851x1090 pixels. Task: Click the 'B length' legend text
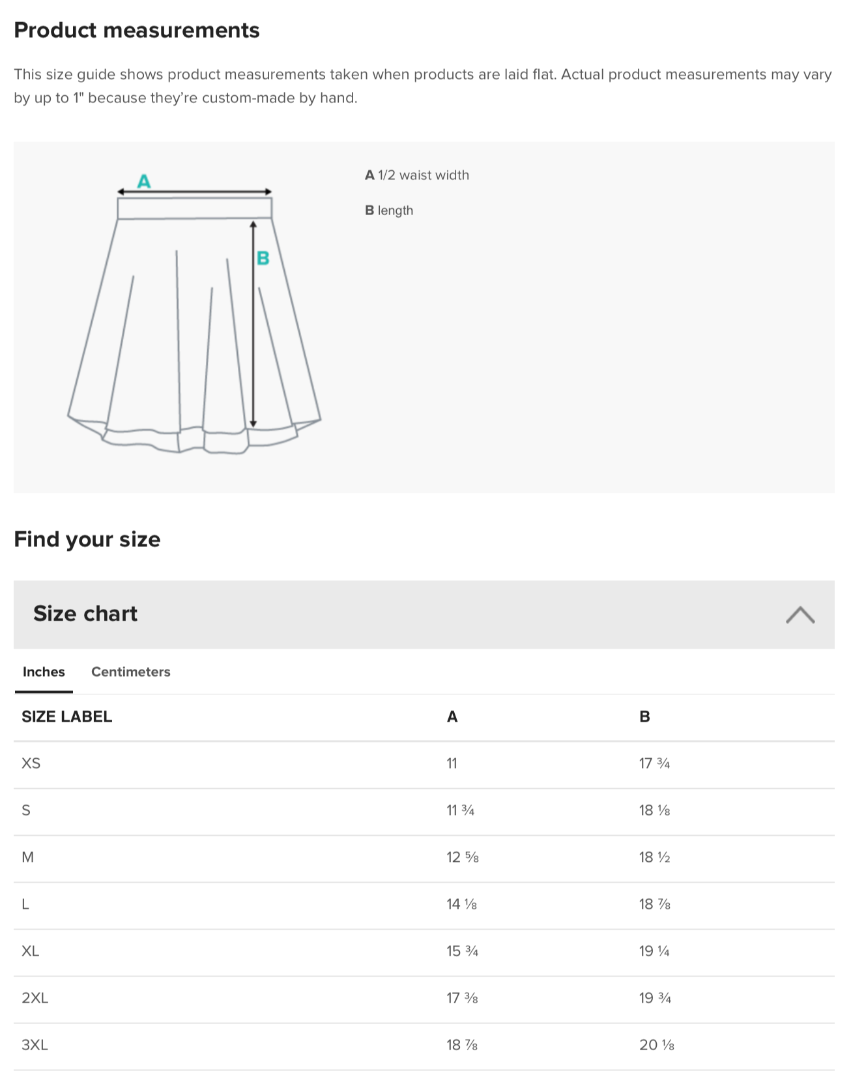[x=389, y=211]
